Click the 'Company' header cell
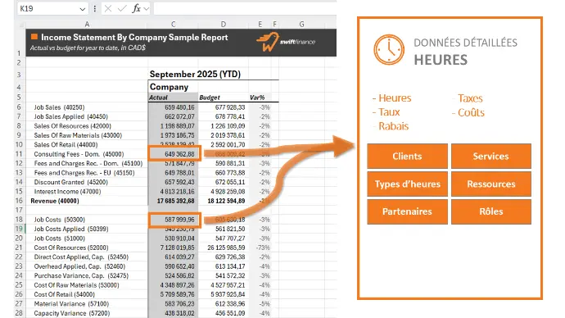The width and height of the screenshot is (565, 318). pos(169,87)
